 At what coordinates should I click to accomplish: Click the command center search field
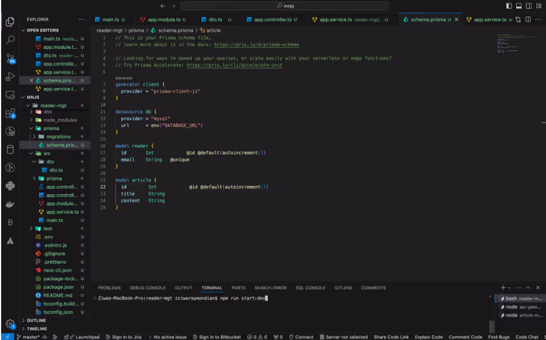(x=284, y=6)
